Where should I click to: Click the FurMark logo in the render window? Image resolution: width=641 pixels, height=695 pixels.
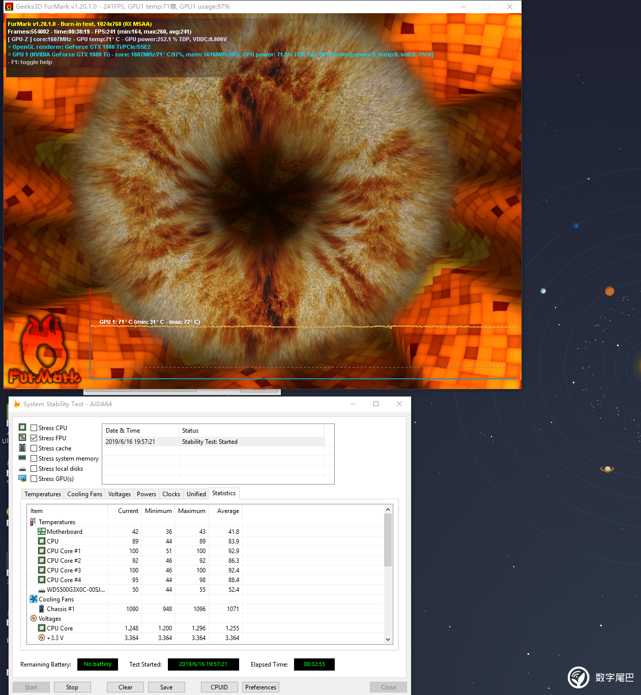click(x=44, y=349)
